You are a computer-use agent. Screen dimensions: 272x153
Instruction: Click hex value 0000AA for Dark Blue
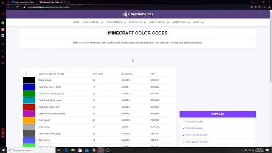coord(155,87)
